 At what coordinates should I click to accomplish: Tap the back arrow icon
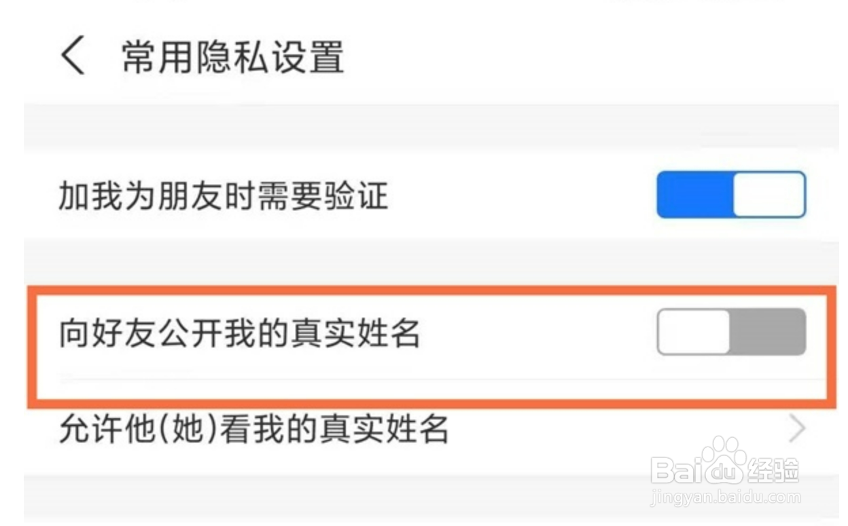pyautogui.click(x=73, y=56)
